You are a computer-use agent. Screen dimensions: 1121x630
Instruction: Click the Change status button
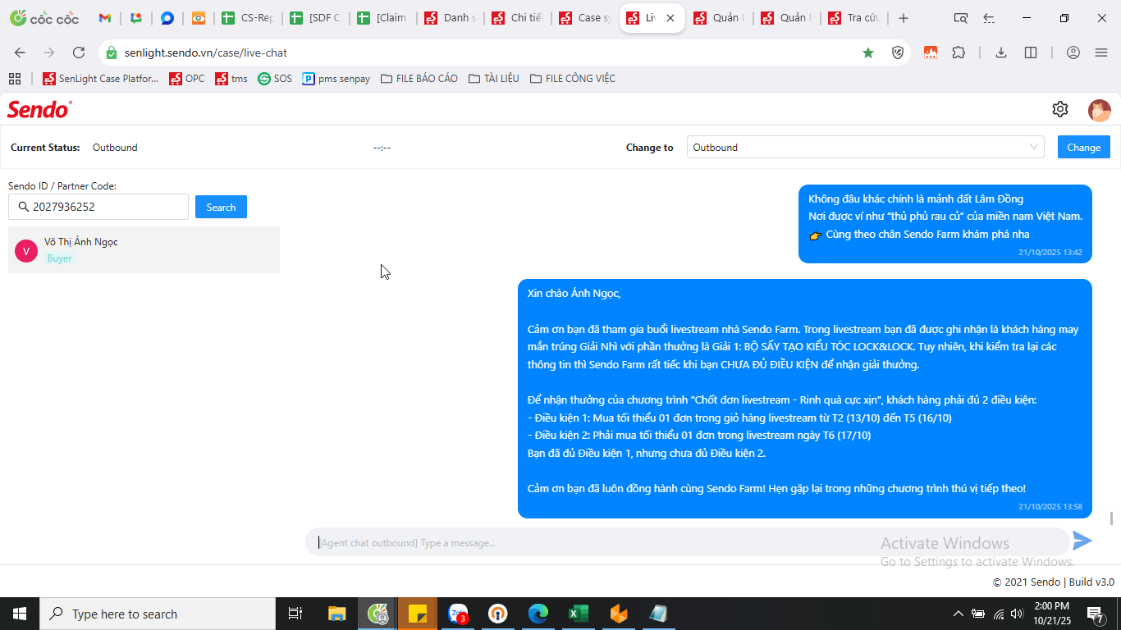pyautogui.click(x=1083, y=148)
